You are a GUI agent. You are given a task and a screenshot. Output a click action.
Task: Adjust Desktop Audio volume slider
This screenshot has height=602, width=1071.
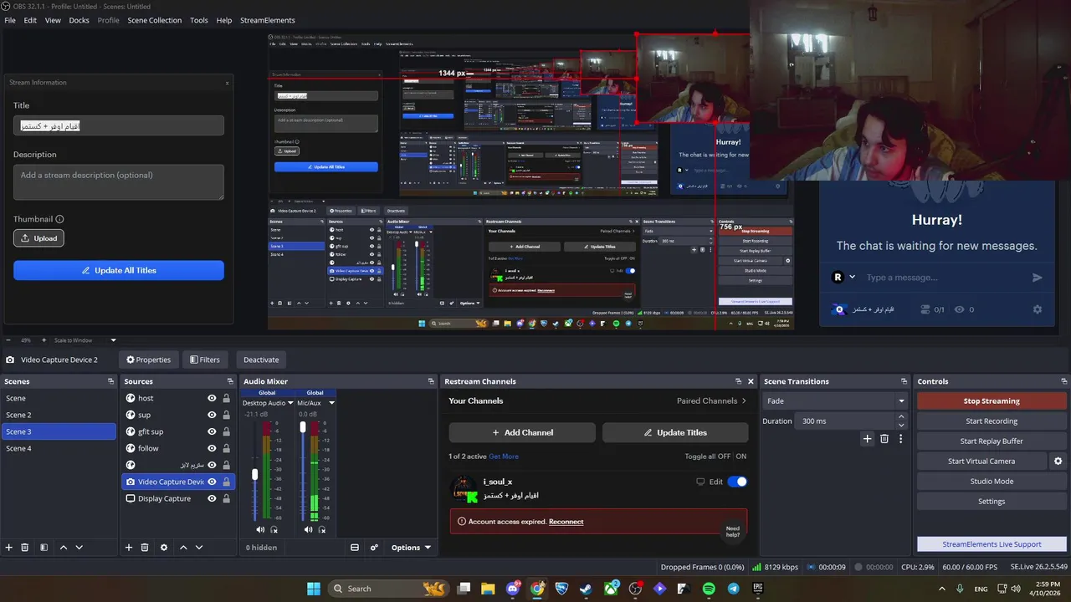point(255,475)
